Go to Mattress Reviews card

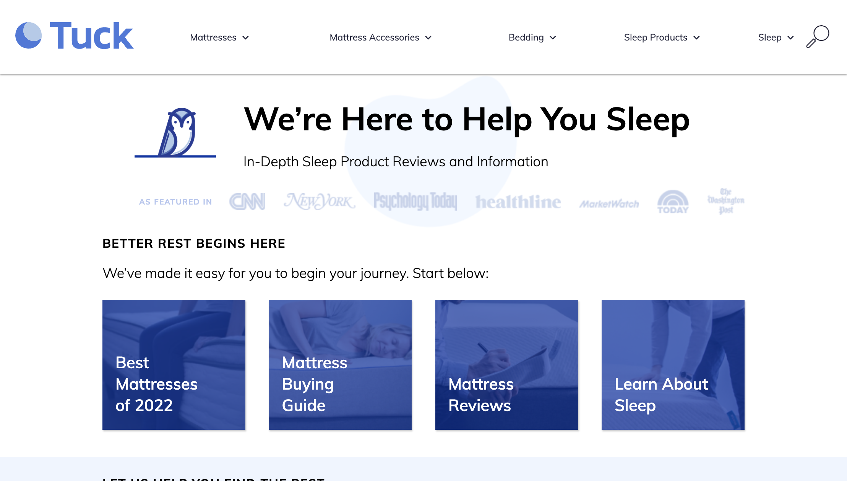pyautogui.click(x=506, y=364)
